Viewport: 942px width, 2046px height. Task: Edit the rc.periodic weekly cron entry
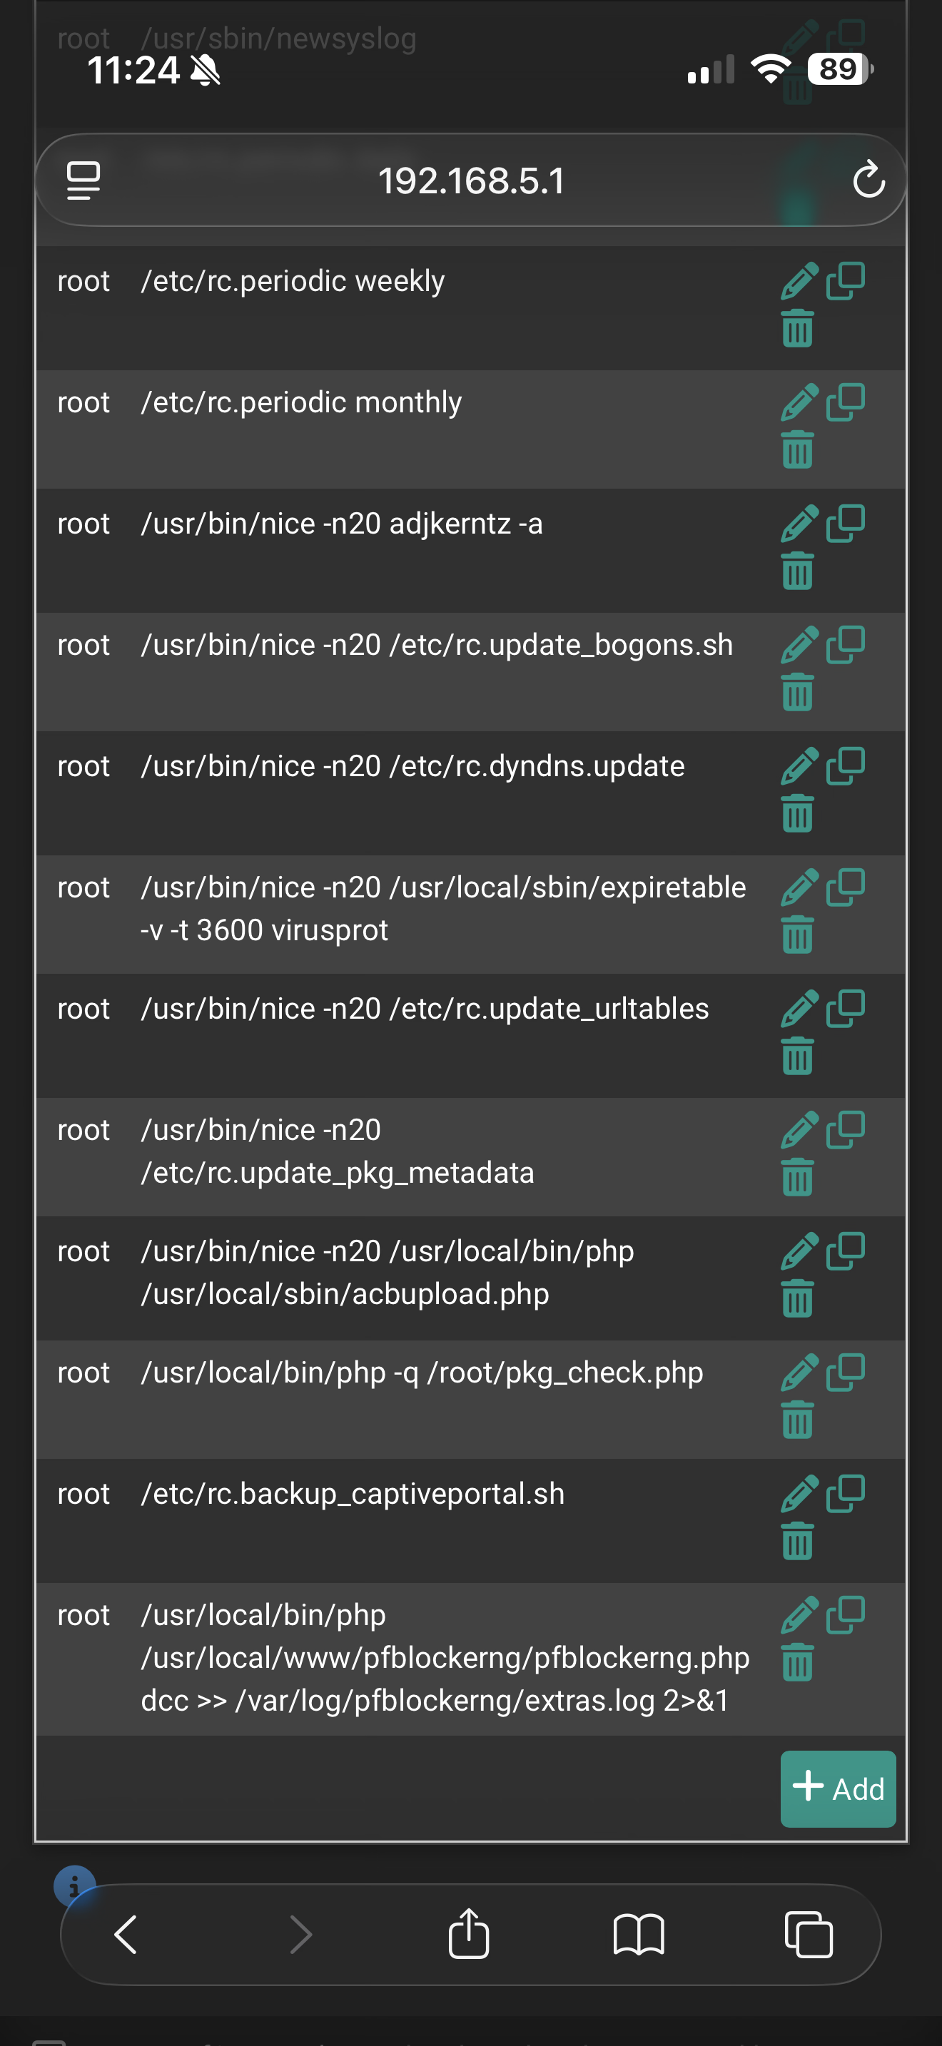[799, 281]
